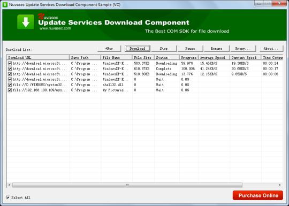Click the 00:00:06 time cell
This screenshot has width=289, height=206.
tap(270, 74)
